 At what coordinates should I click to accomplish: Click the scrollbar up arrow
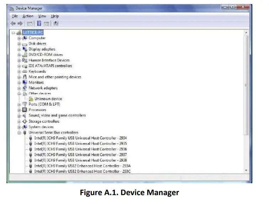pyautogui.click(x=246, y=33)
